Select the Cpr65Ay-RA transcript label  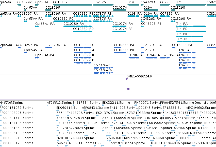33,19
